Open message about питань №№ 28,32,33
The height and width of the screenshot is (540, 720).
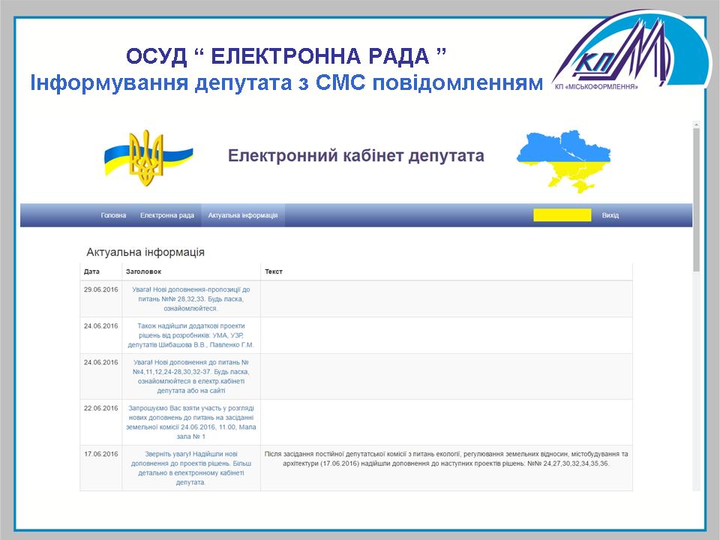pyautogui.click(x=190, y=298)
